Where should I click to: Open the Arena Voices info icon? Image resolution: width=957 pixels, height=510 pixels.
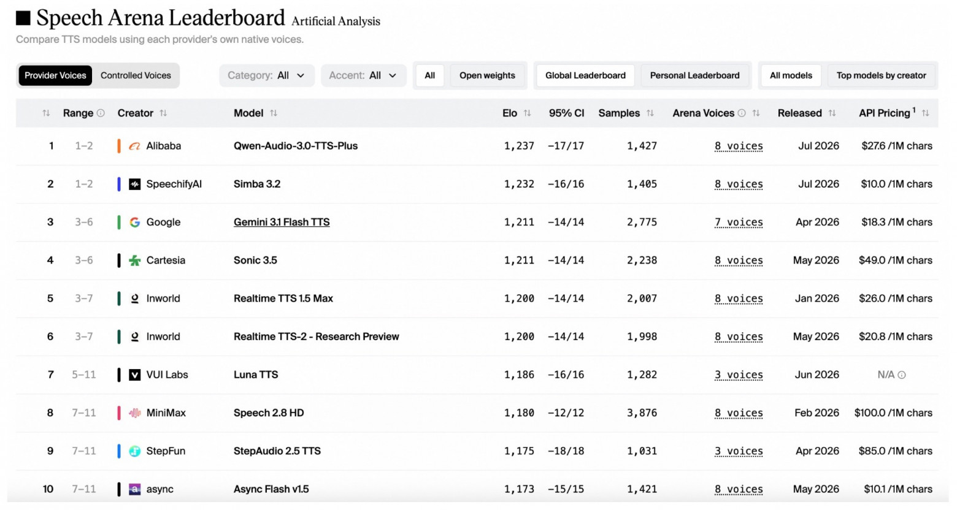coord(742,113)
